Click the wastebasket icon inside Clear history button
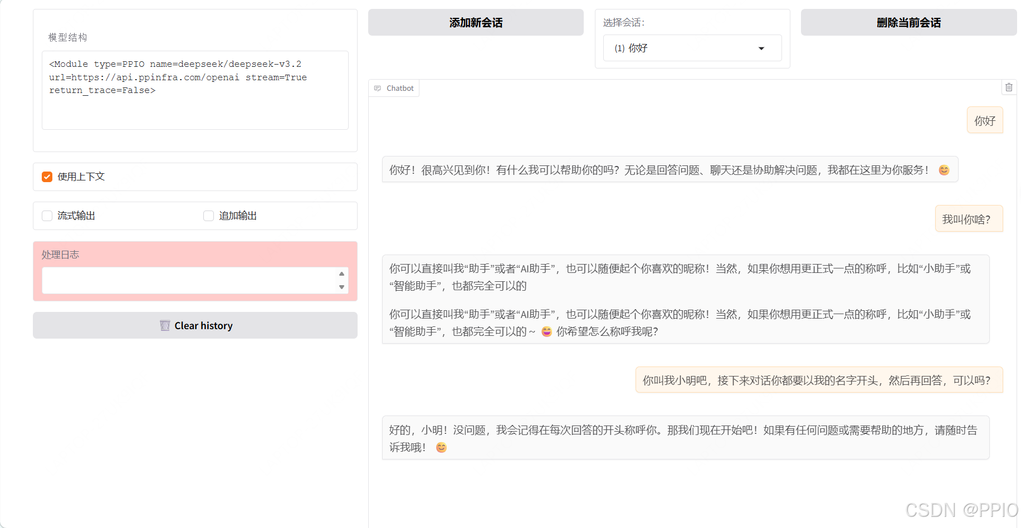1021x528 pixels. (164, 325)
